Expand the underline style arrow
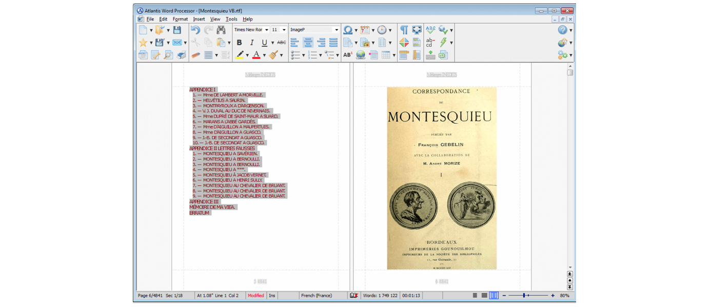The height and width of the screenshot is (307, 712). click(272, 42)
